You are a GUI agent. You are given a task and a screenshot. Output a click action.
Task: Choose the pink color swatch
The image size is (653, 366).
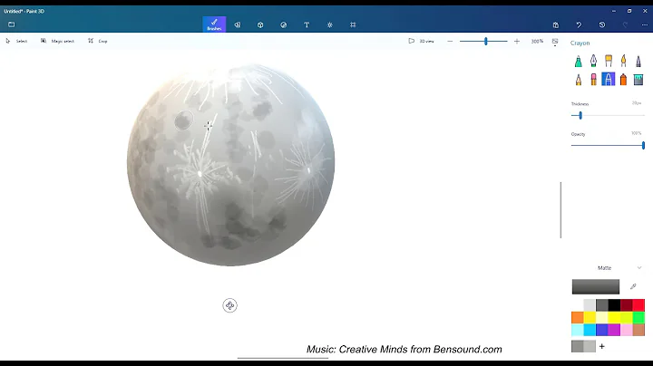pos(627,330)
